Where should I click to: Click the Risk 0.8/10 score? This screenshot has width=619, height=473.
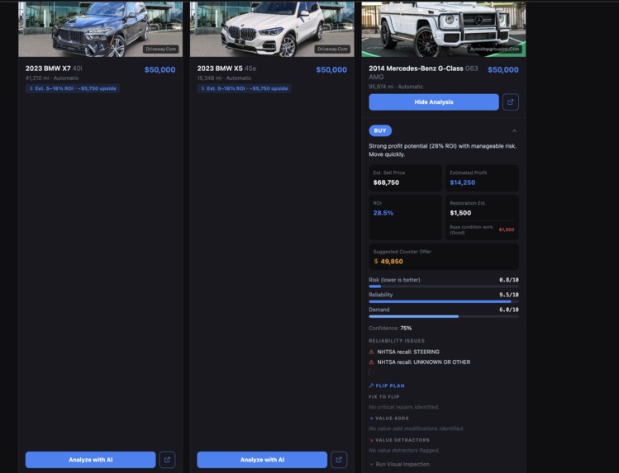click(x=509, y=280)
